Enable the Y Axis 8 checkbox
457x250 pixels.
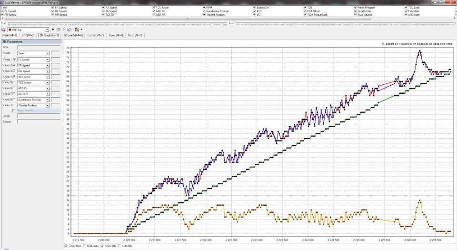14,100
